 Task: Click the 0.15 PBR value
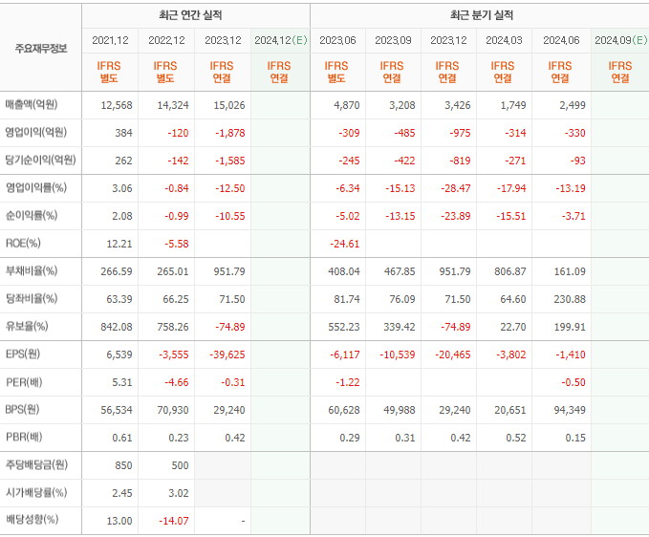575,439
